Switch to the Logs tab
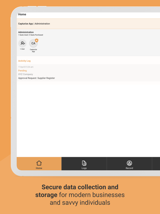 84,164
